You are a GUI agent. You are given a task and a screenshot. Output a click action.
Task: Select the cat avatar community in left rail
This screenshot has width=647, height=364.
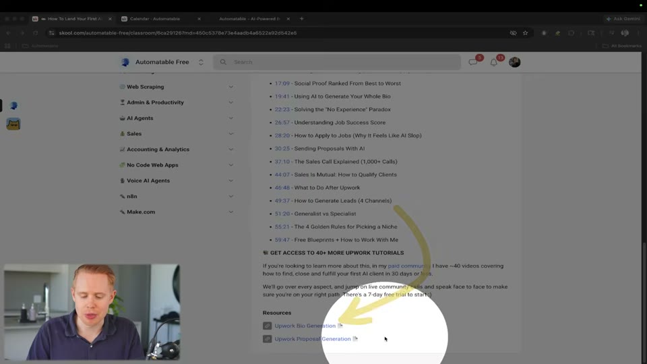click(13, 124)
